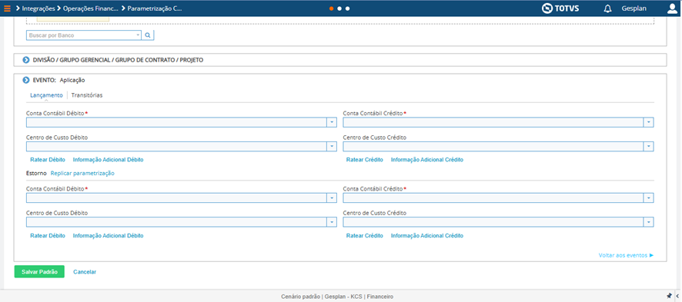This screenshot has width=682, height=302.
Task: Click Estorno Informação Adicional Débito link
Action: (x=109, y=236)
